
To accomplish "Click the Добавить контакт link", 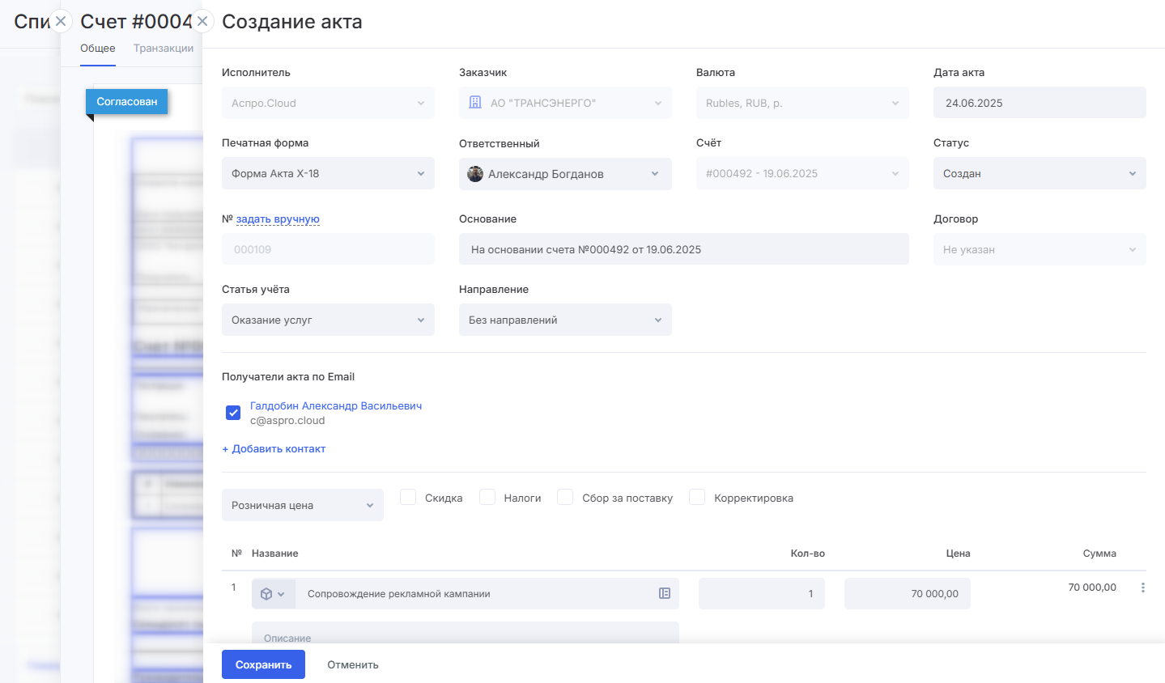I will coord(274,448).
